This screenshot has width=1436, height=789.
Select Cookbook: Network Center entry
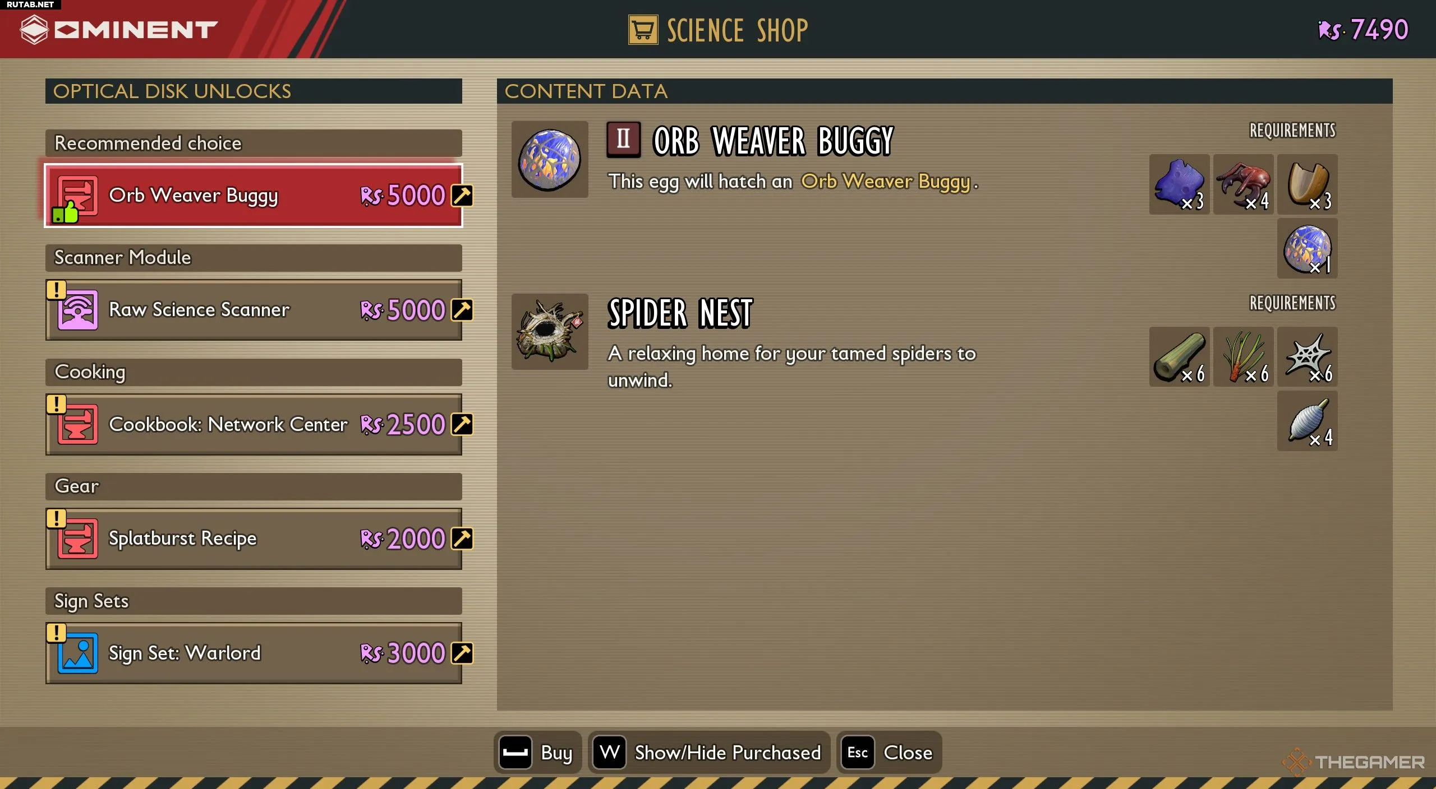(x=254, y=424)
